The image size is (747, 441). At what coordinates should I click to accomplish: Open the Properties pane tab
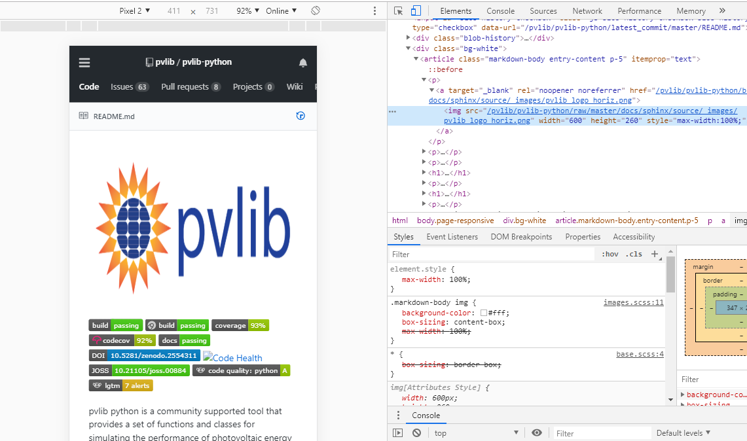tap(583, 237)
